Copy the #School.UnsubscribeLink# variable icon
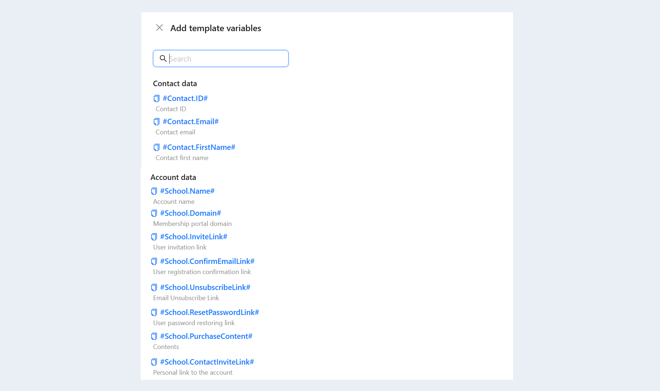The width and height of the screenshot is (660, 391). (x=154, y=287)
